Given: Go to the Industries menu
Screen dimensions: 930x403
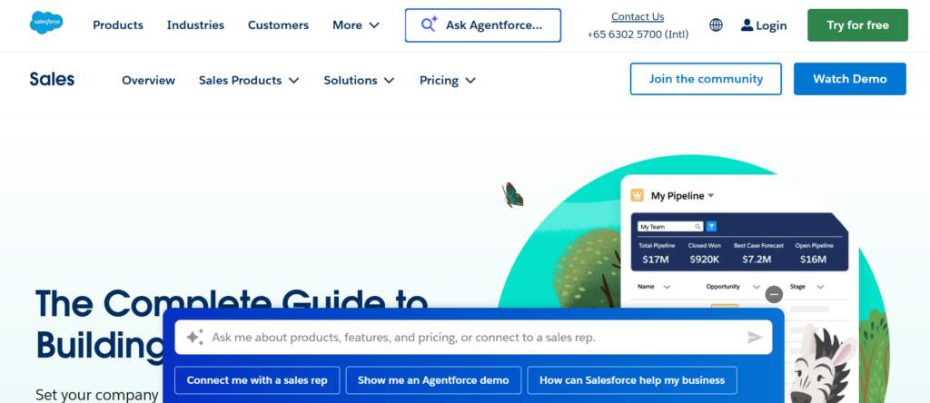Looking at the screenshot, I should coord(195,25).
